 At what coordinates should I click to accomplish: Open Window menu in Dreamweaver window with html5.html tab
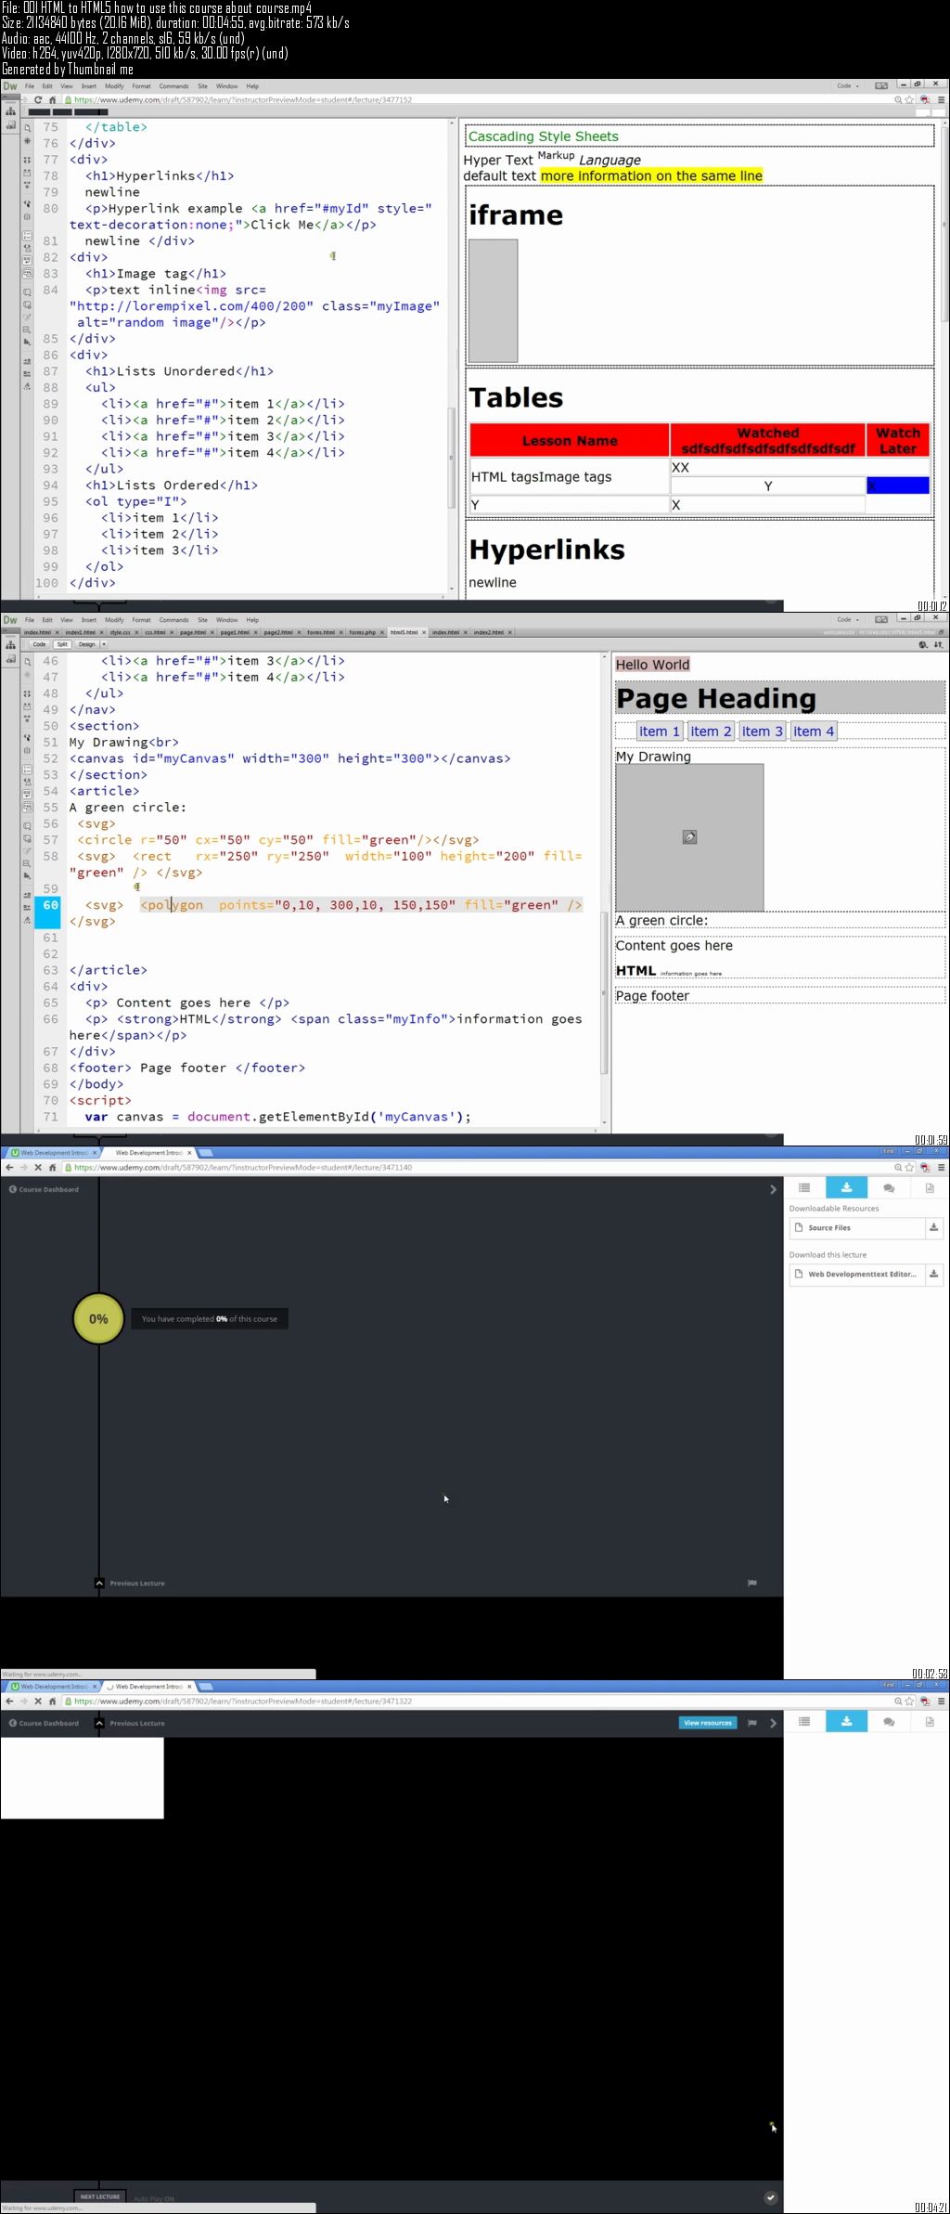[x=226, y=620]
